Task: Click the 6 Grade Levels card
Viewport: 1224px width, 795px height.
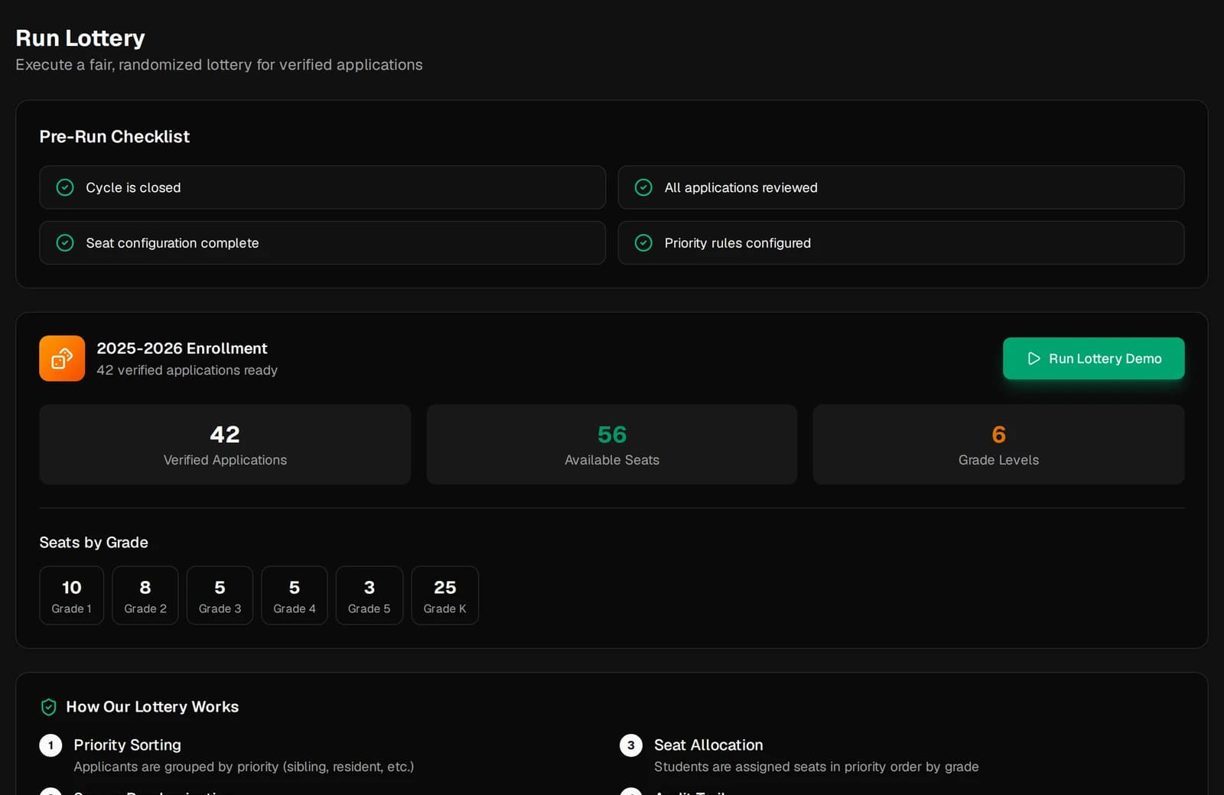Action: pos(998,444)
